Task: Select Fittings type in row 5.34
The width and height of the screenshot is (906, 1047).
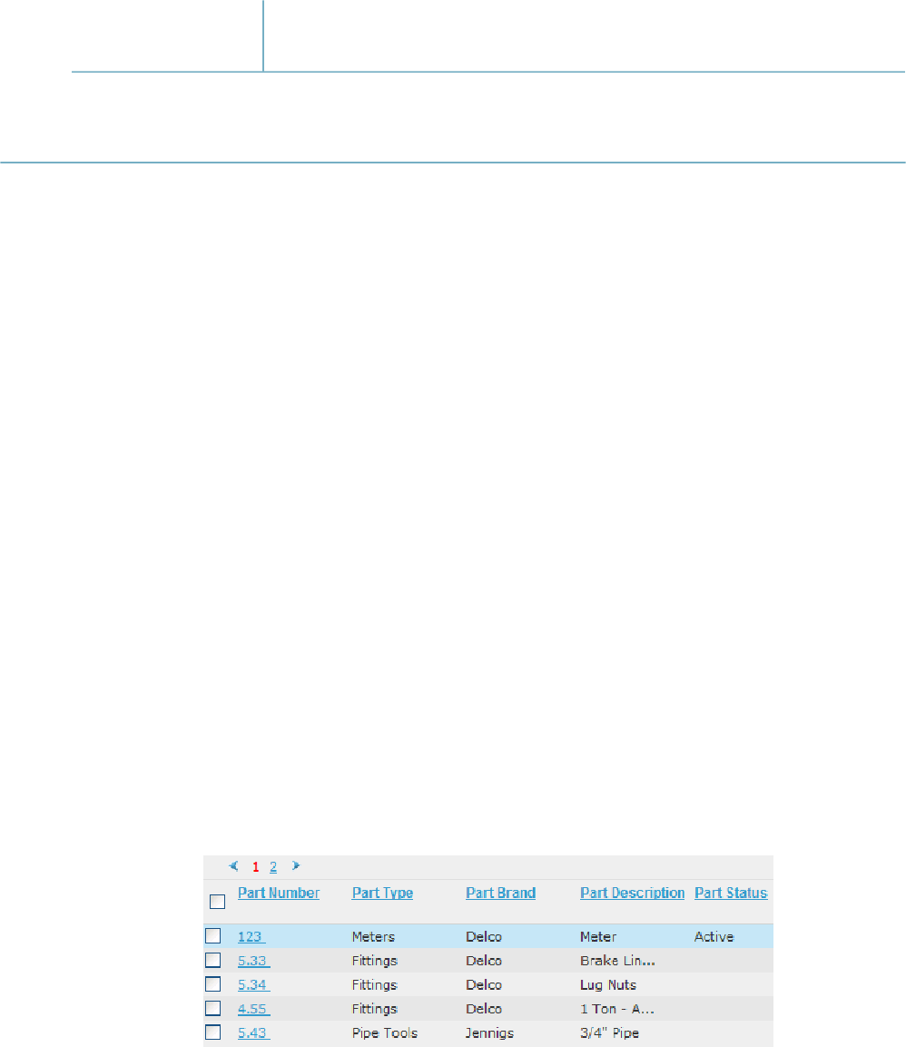Action: (375, 985)
